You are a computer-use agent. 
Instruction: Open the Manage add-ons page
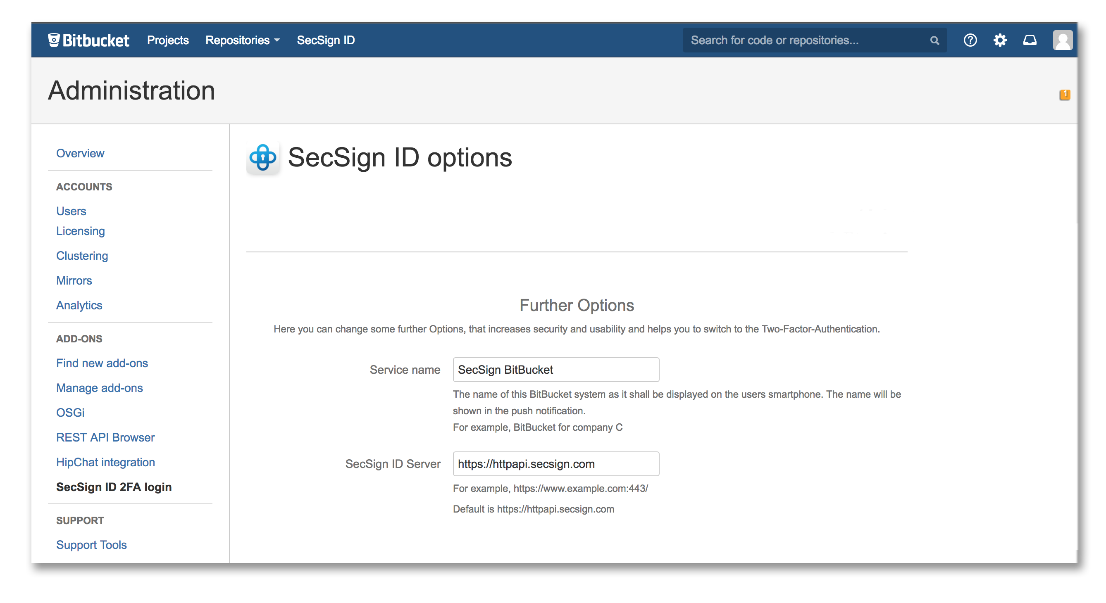[99, 387]
